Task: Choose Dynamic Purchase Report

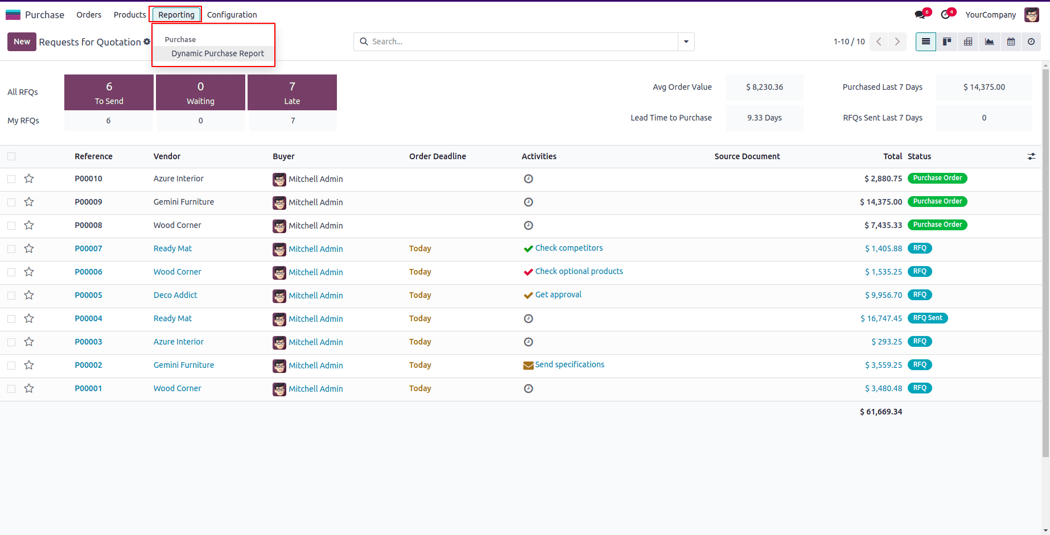Action: click(x=217, y=53)
